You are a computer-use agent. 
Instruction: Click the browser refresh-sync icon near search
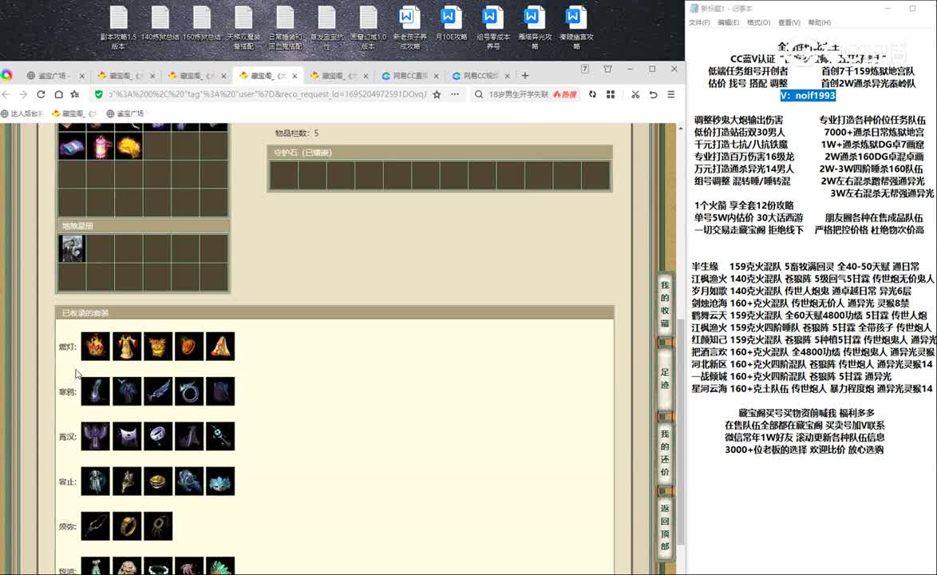pos(592,94)
